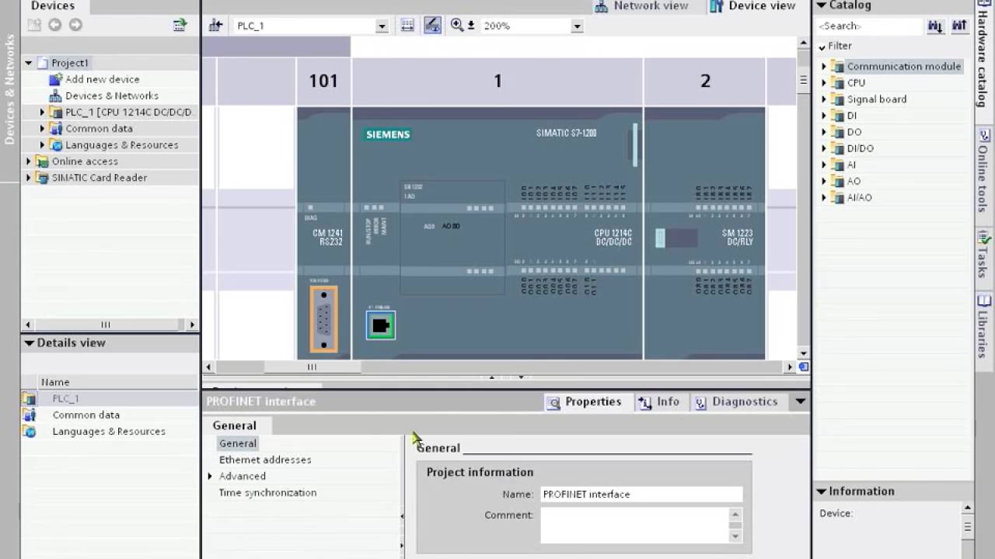Switch to Device view tab
The width and height of the screenshot is (995, 559).
[x=752, y=6]
